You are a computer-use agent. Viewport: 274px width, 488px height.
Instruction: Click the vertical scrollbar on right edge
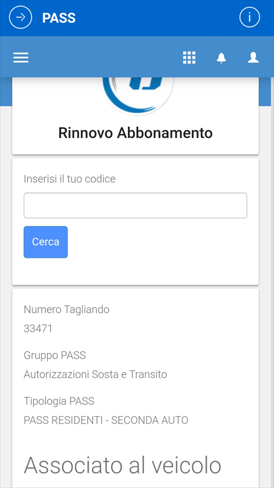click(x=272, y=247)
